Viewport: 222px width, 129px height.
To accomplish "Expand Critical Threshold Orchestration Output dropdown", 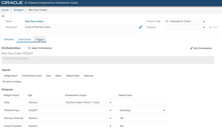I will coord(111,126).
